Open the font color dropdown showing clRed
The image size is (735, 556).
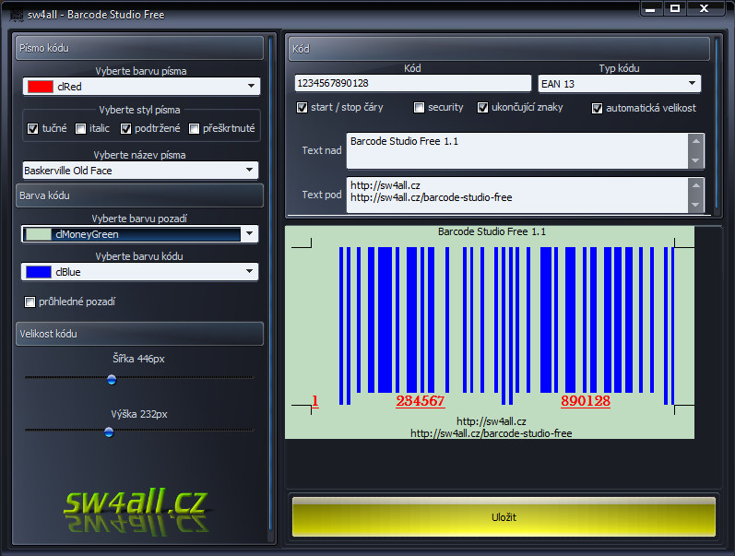(141, 87)
